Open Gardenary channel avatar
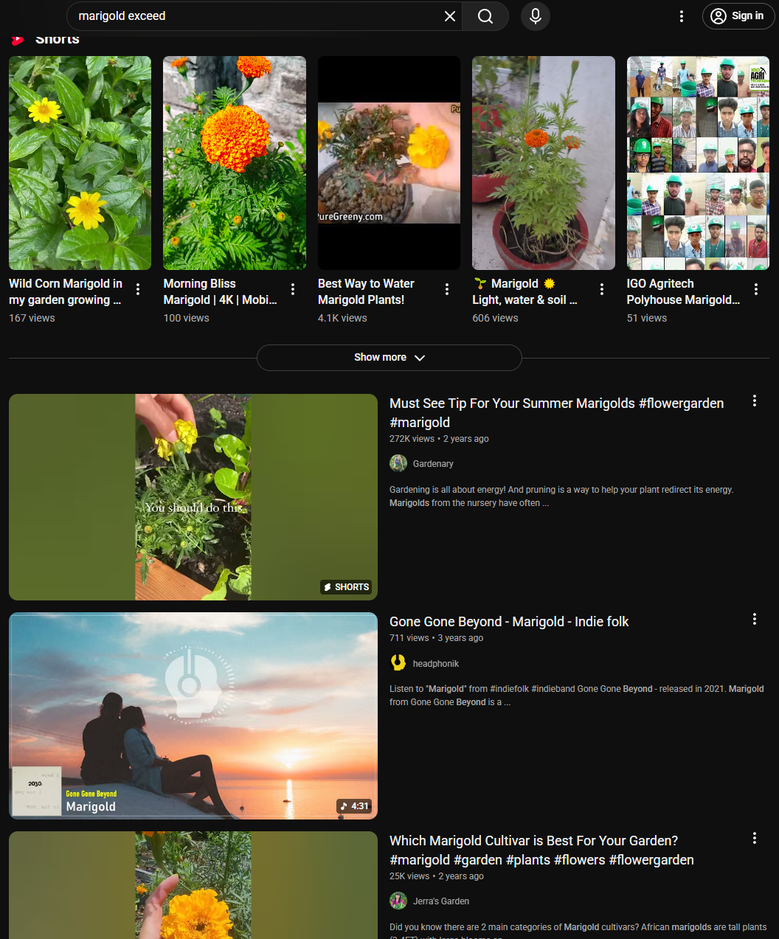Screen dimensions: 779x939 398,463
